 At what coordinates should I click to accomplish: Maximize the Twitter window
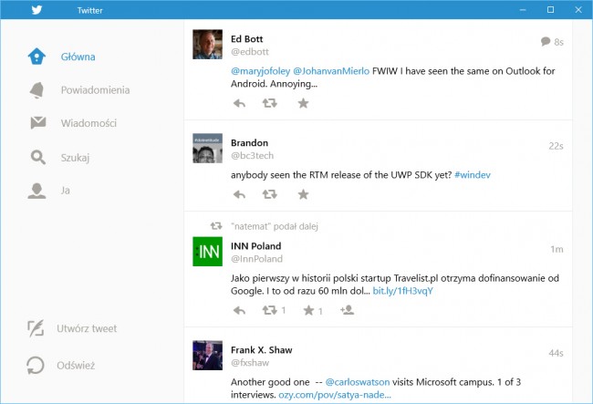(551, 9)
